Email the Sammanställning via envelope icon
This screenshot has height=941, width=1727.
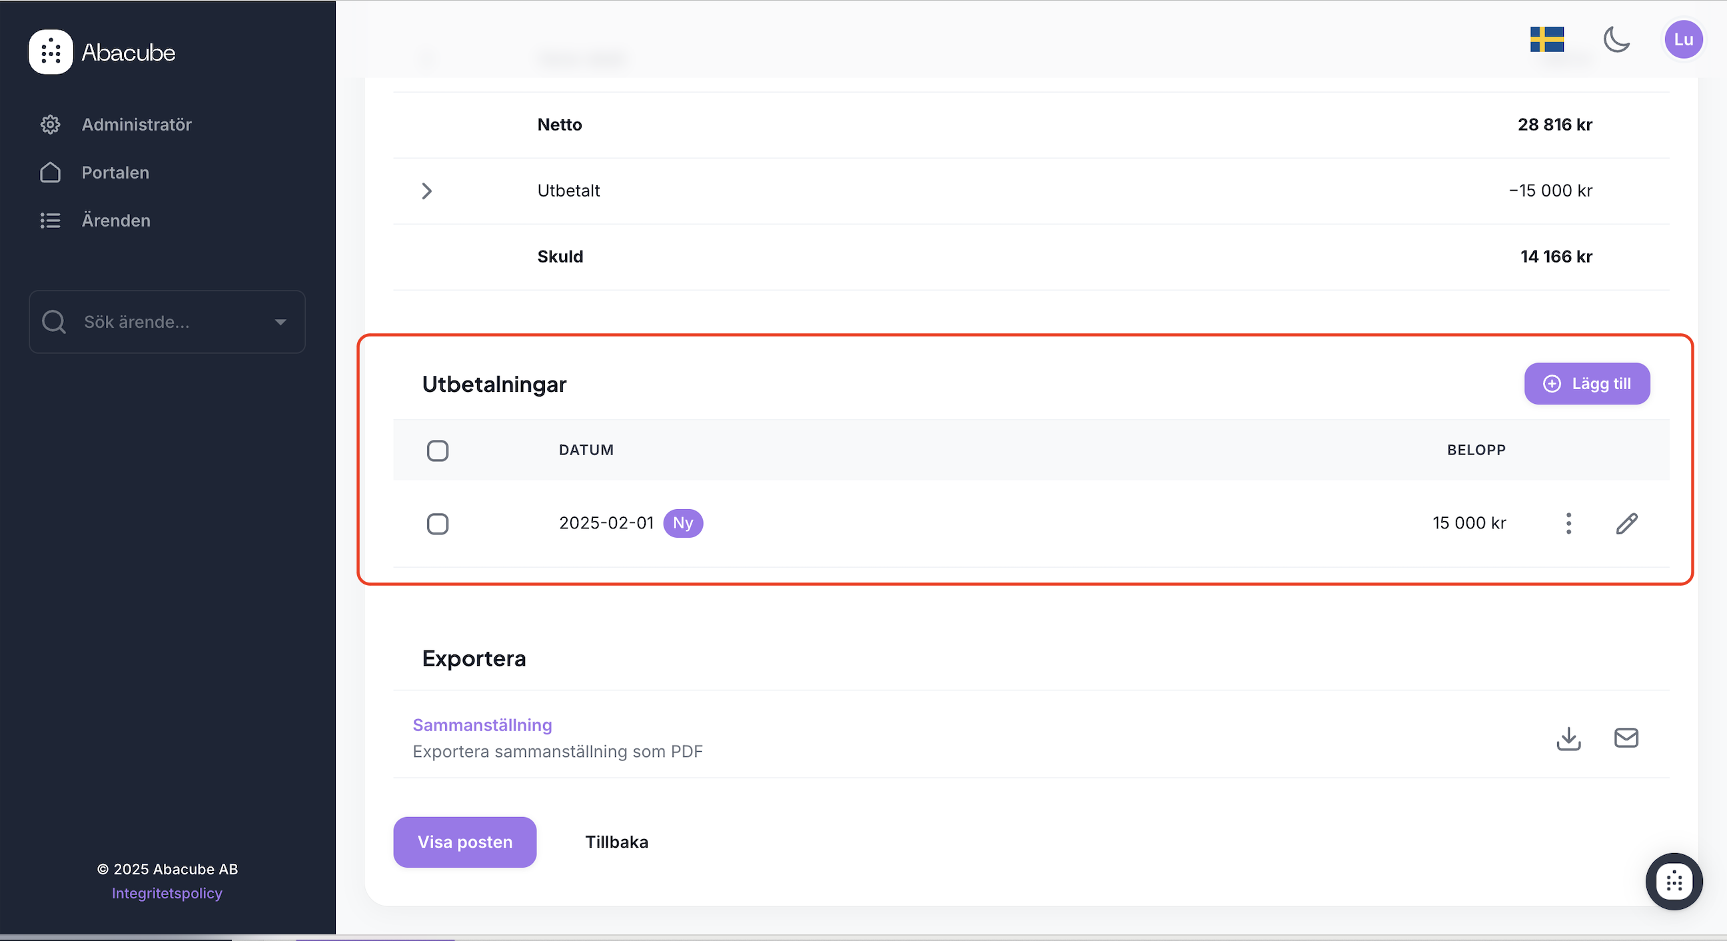point(1626,738)
